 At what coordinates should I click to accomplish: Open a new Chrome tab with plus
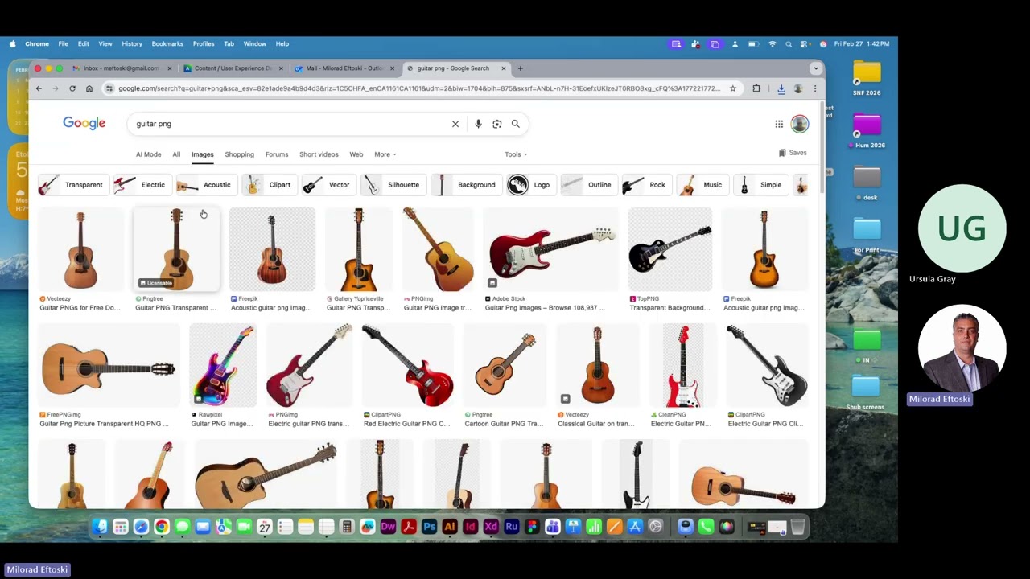tap(520, 68)
